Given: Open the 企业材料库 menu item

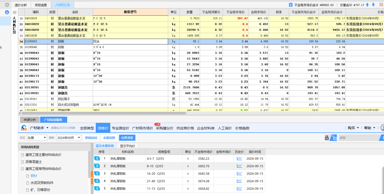Looking at the screenshot, I should click(206, 128).
